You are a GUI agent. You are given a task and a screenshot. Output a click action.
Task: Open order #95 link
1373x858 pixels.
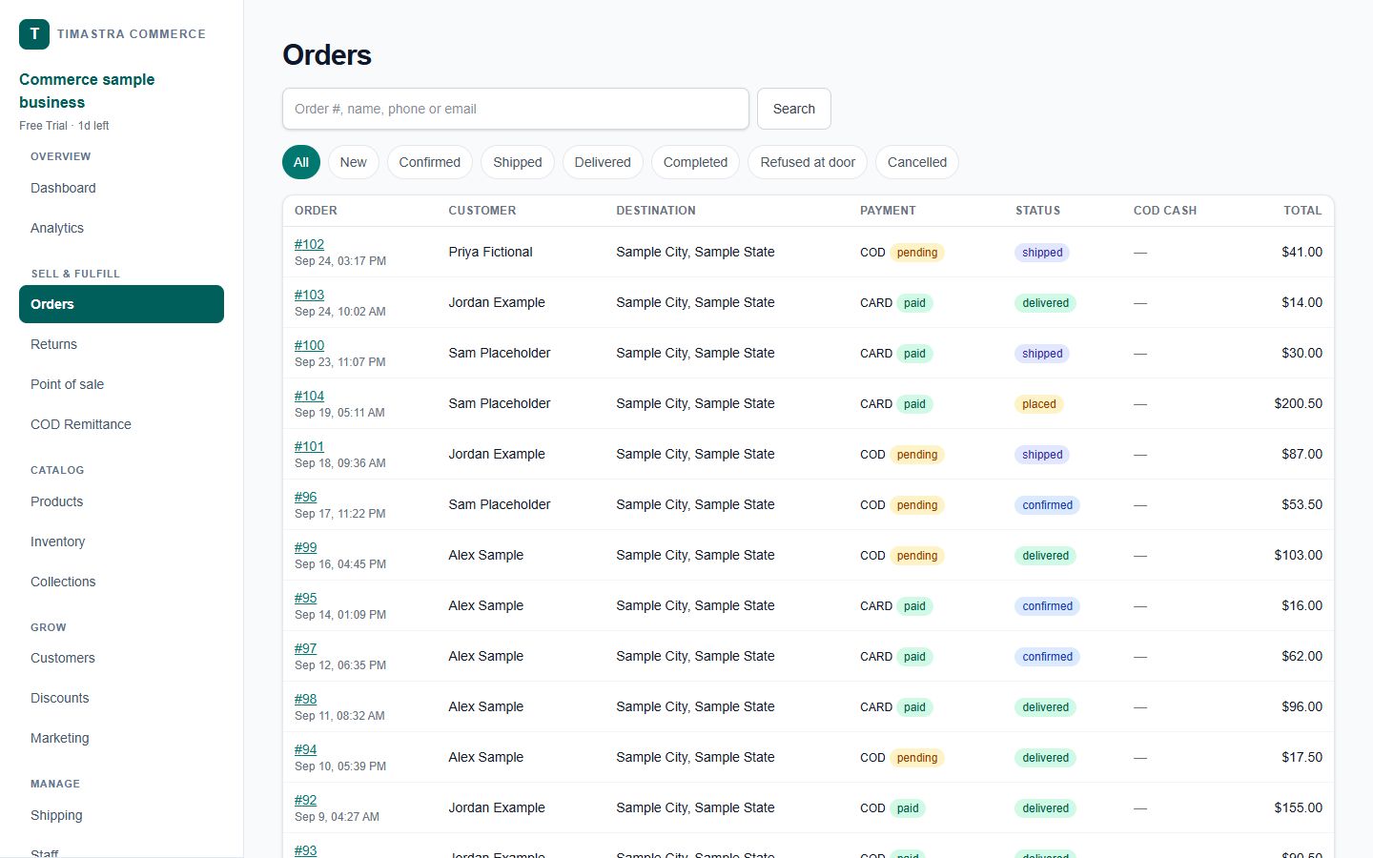tap(305, 598)
